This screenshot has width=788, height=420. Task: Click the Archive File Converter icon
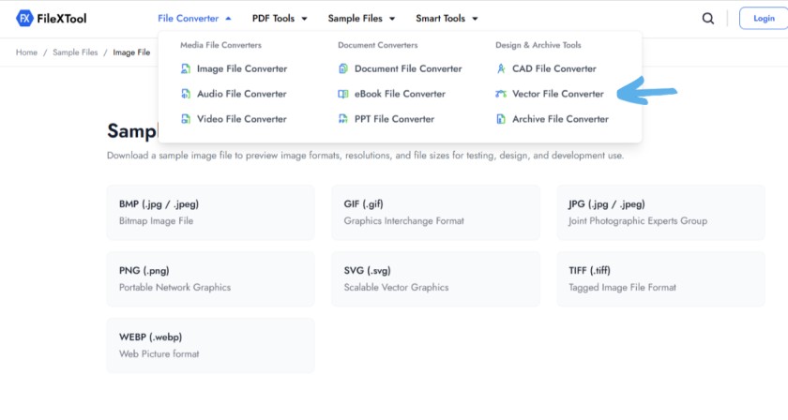coord(501,119)
